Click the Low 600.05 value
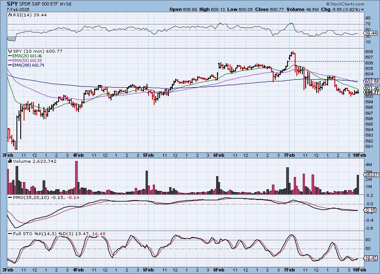The image size is (380, 274). 240,9
